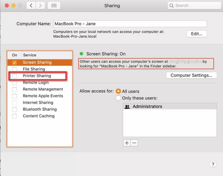The image size is (223, 176).
Task: Click the search magnifier icon
Action: tap(172, 6)
